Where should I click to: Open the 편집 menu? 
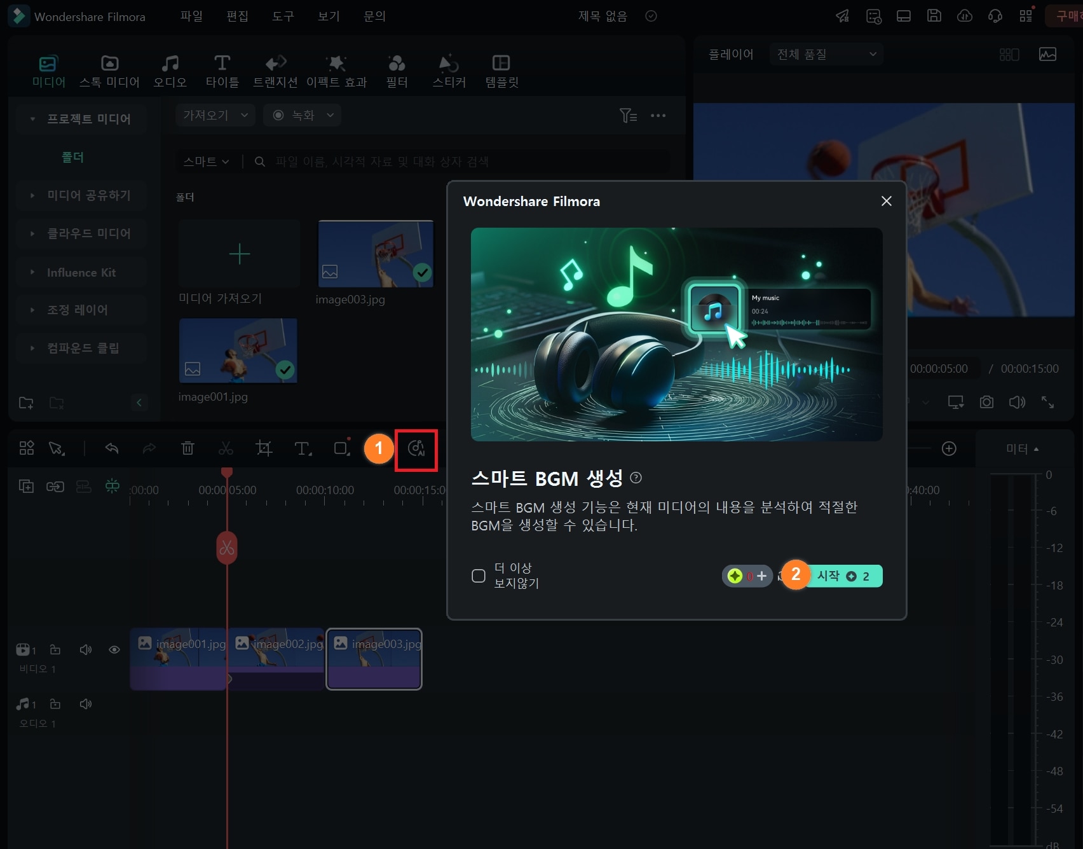(237, 16)
